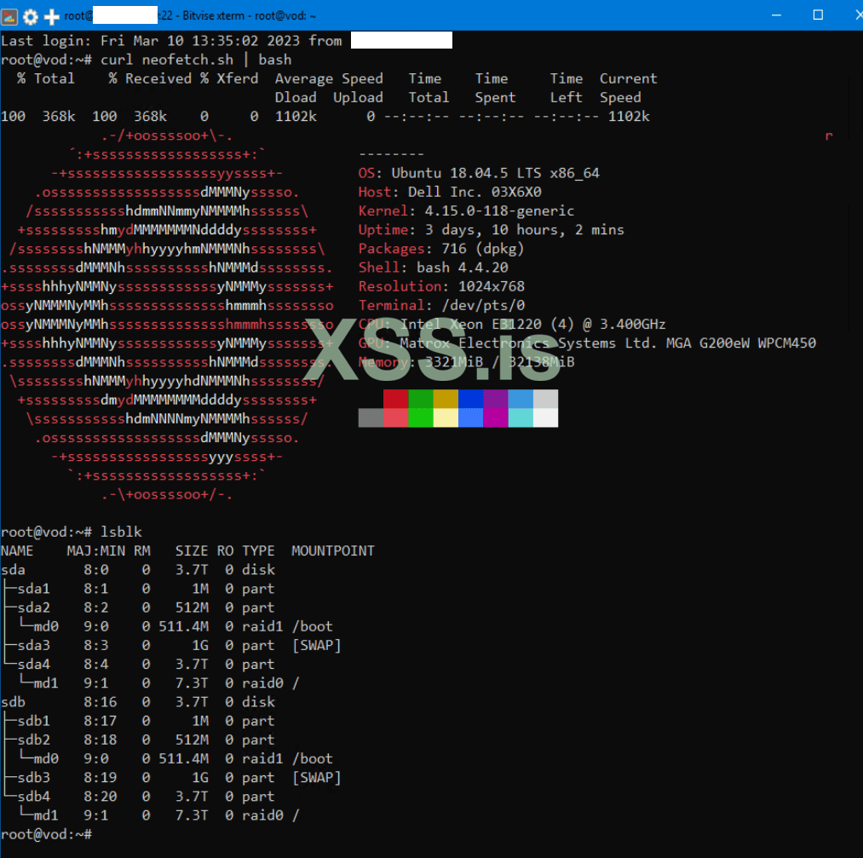Click the 'sda3' partition name

tap(33, 646)
